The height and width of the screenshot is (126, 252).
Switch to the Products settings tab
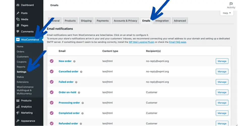[70, 21]
